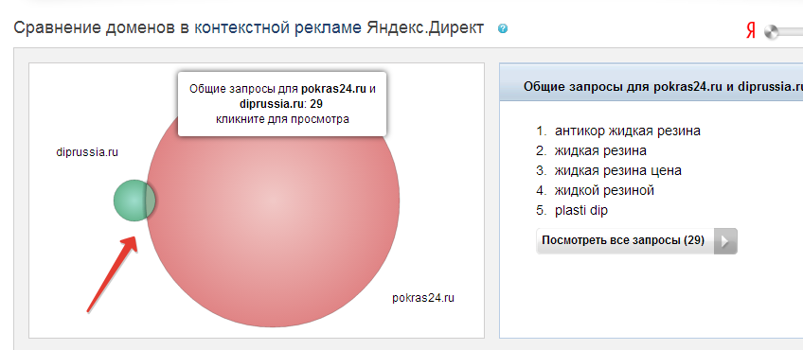Open Посмотреть все запросы (29) button
The height and width of the screenshot is (350, 803).
pyautogui.click(x=636, y=241)
